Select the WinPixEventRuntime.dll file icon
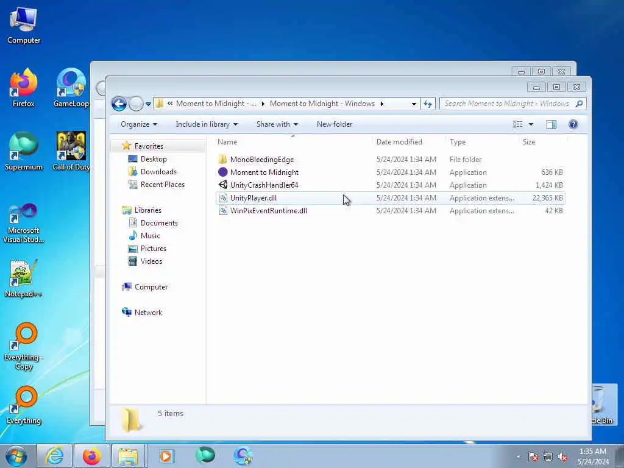 tap(223, 210)
